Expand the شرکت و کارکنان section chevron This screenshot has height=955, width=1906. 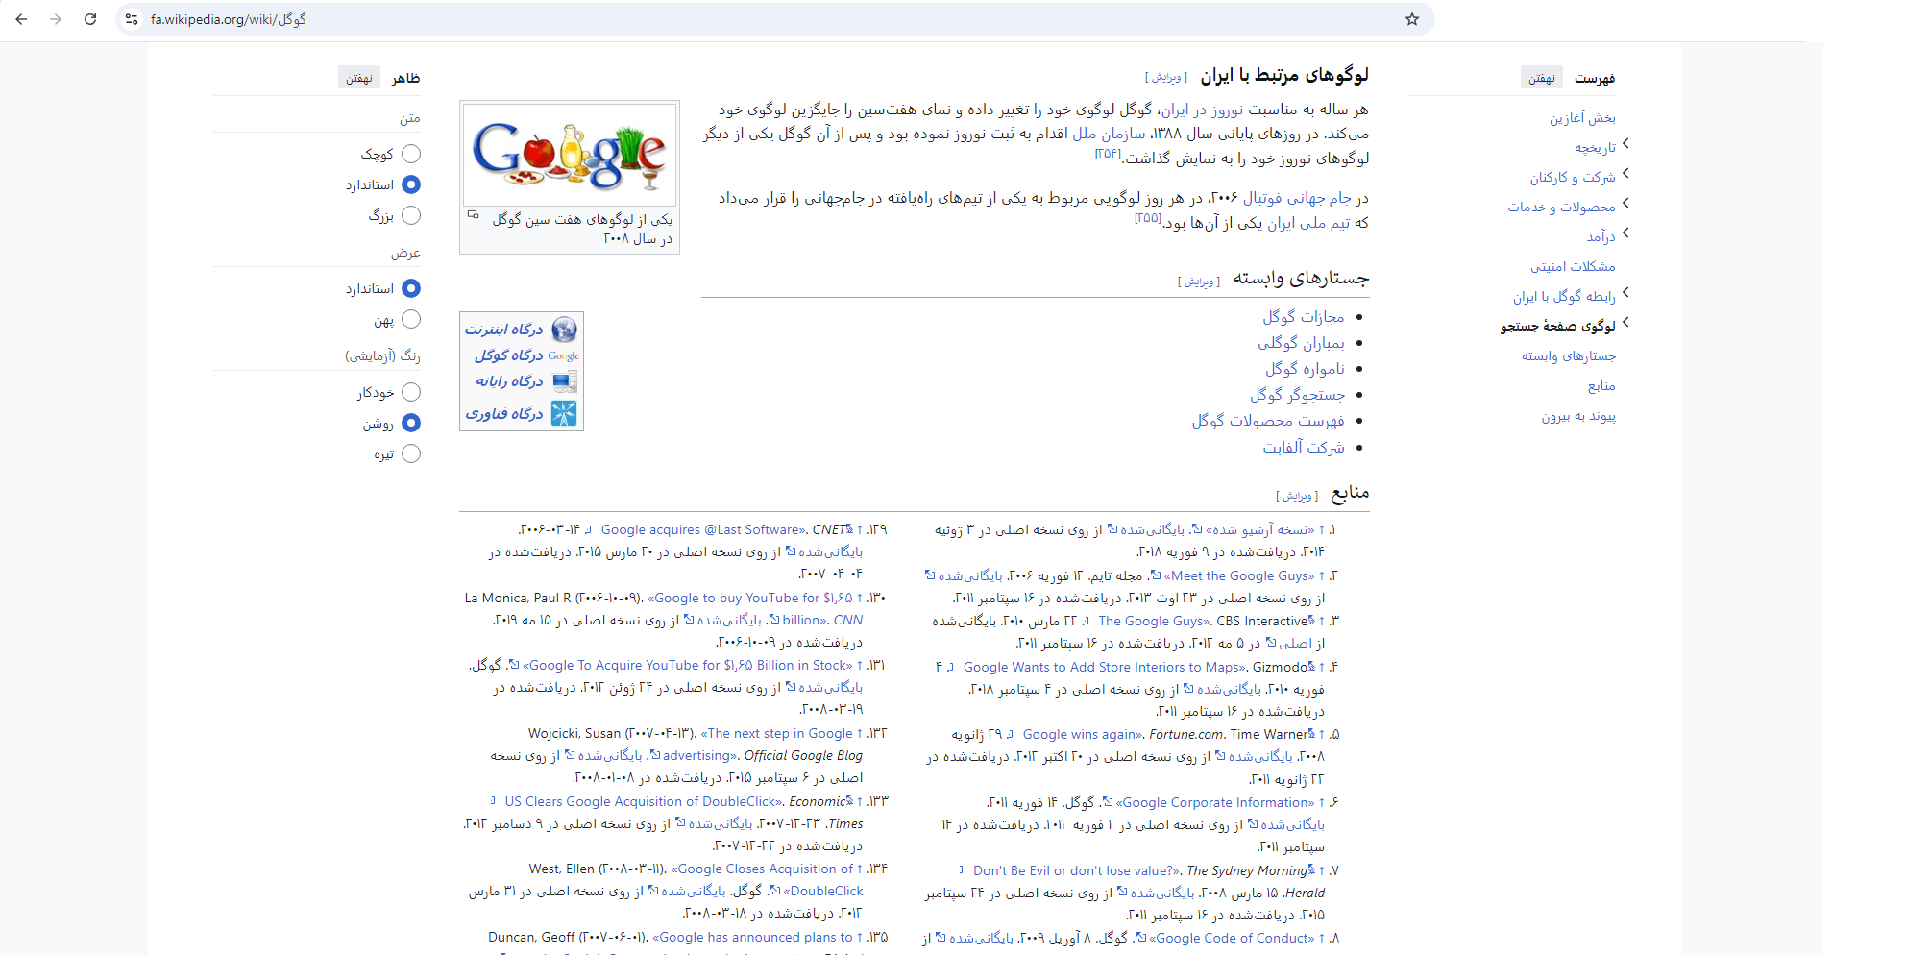click(x=1625, y=175)
